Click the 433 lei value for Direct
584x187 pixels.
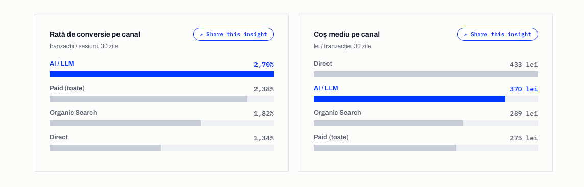524,65
